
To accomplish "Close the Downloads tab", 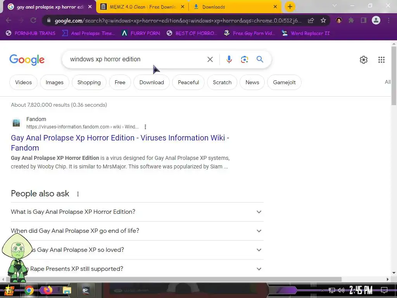I will pos(275,7).
